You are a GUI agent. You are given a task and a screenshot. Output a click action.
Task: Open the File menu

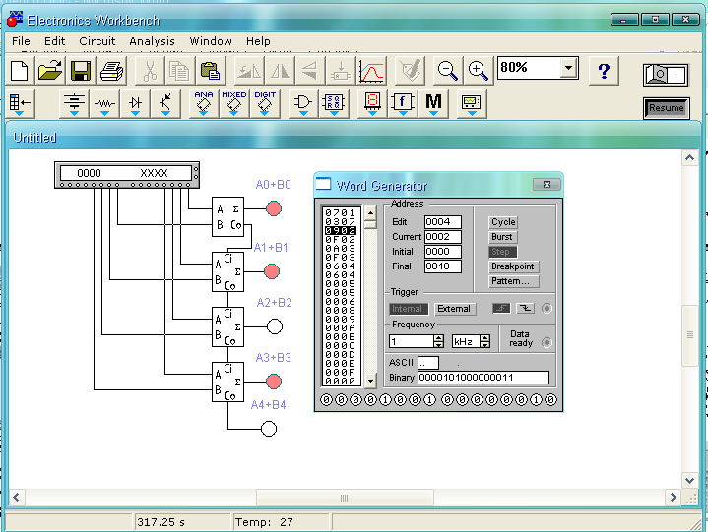pyautogui.click(x=21, y=41)
